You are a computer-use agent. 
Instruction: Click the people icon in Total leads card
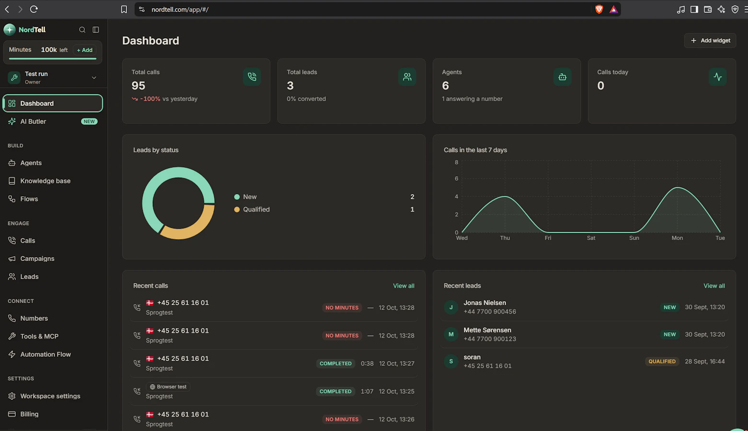click(407, 77)
